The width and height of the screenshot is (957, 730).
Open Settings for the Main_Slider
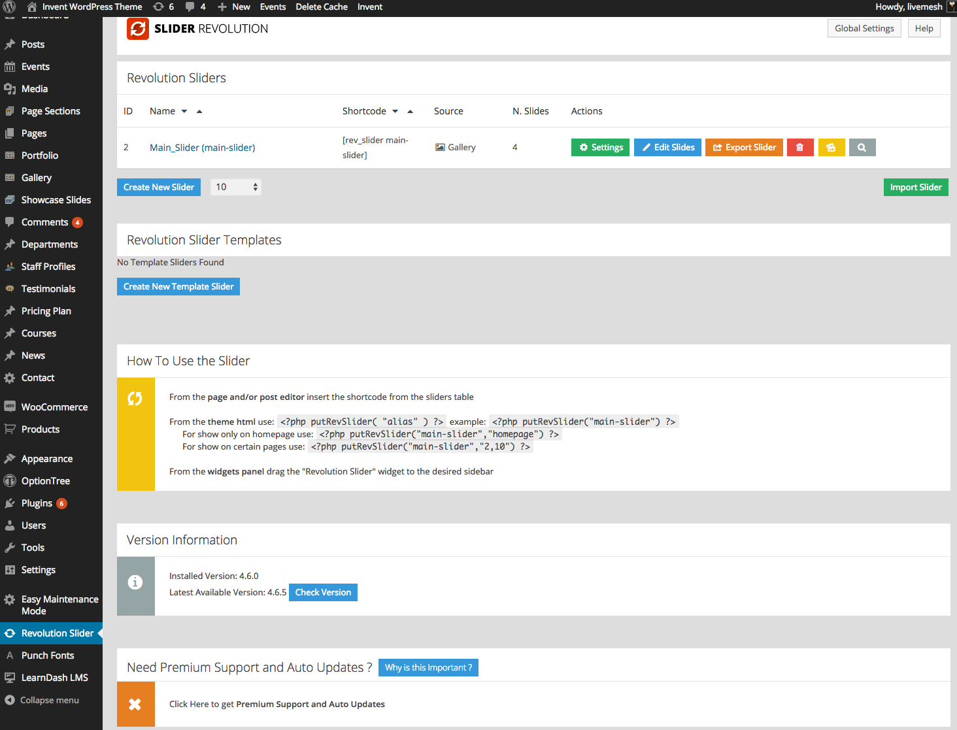[599, 147]
